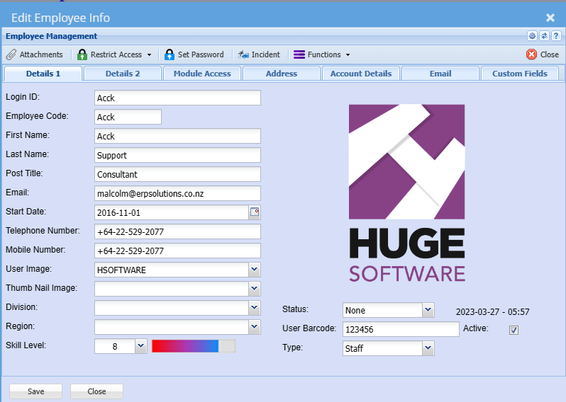Click into the Mobile Number field

[177, 251]
